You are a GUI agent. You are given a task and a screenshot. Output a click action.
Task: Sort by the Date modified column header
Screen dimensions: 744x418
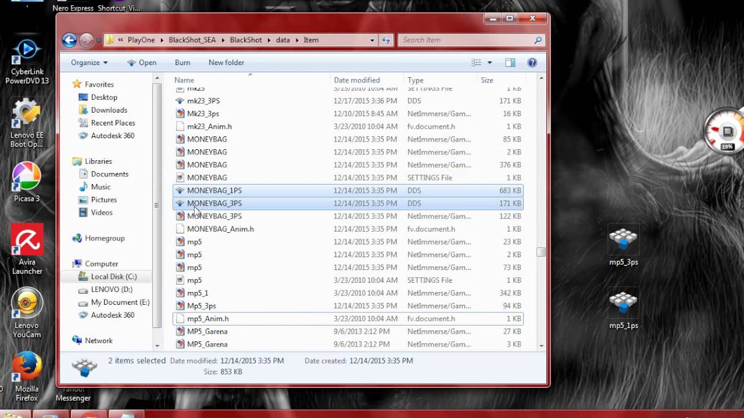pyautogui.click(x=367, y=80)
